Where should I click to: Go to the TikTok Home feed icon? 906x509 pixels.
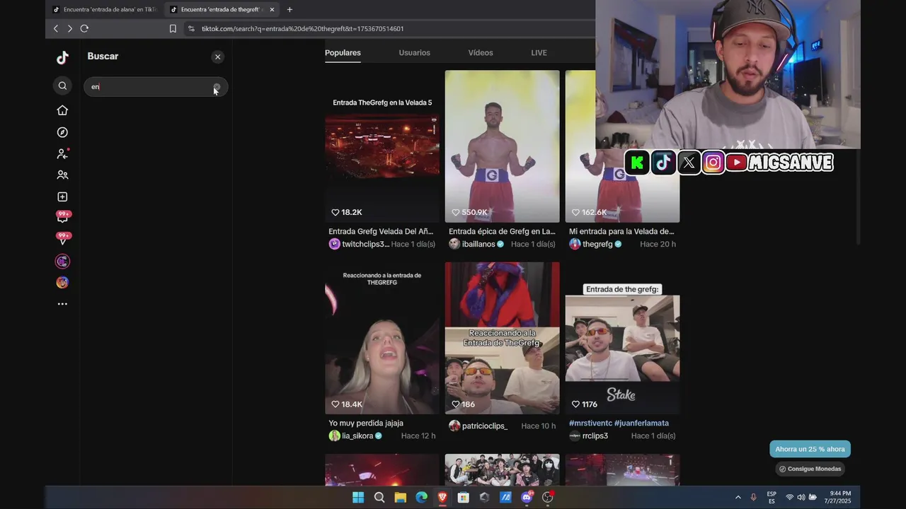(62, 110)
